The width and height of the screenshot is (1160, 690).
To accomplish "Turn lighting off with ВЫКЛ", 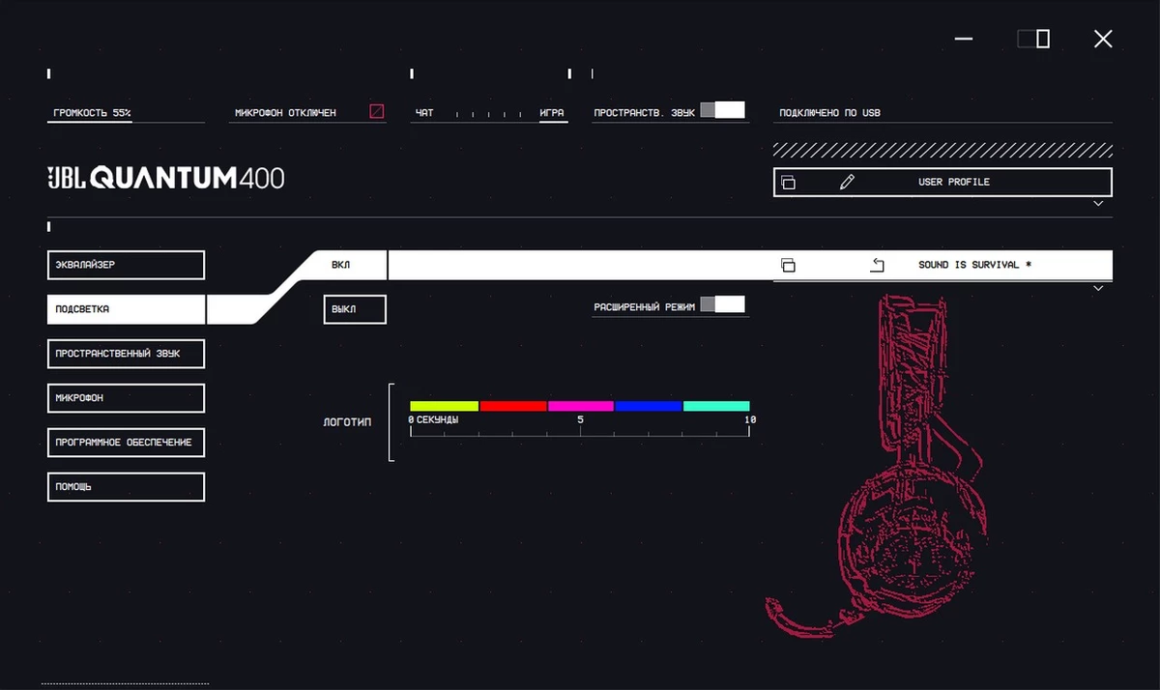I will pos(354,310).
